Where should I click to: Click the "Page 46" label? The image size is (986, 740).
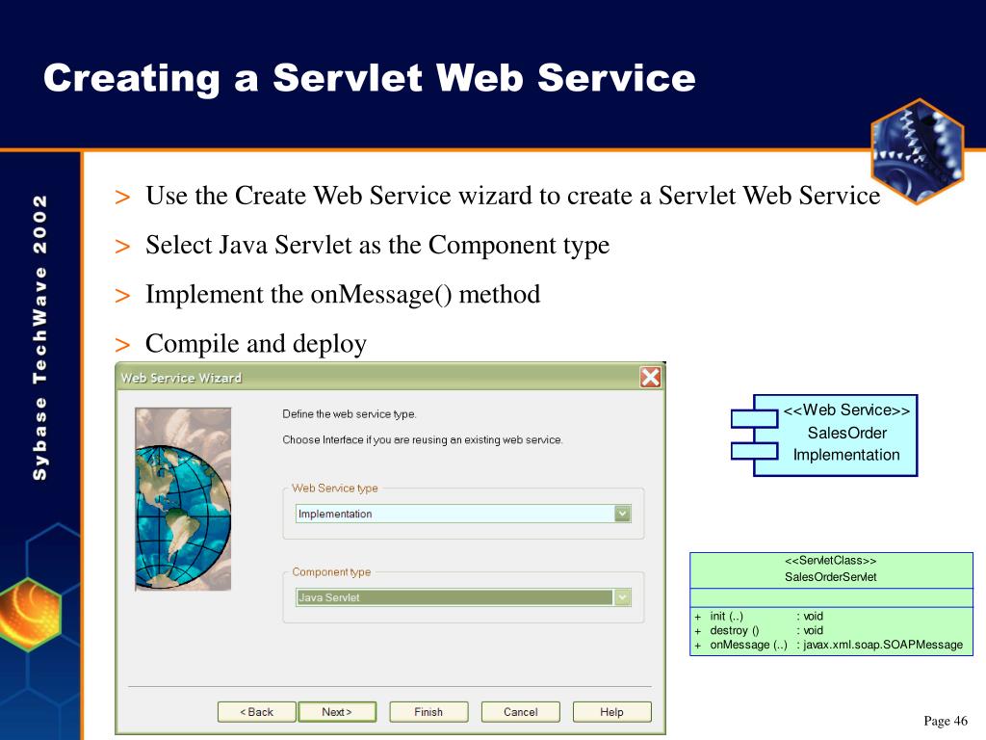946,721
